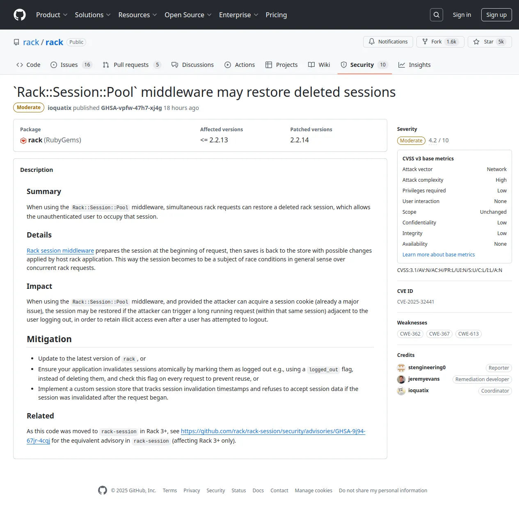The height and width of the screenshot is (512, 519).
Task: Click stengineering0's avatar
Action: 401,368
